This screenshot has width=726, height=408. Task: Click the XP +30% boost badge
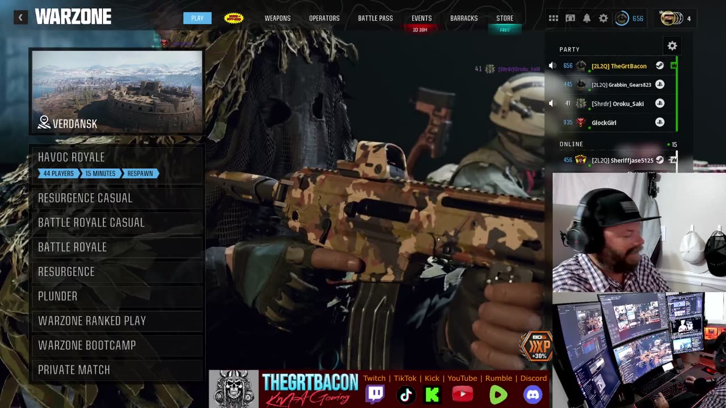[536, 347]
